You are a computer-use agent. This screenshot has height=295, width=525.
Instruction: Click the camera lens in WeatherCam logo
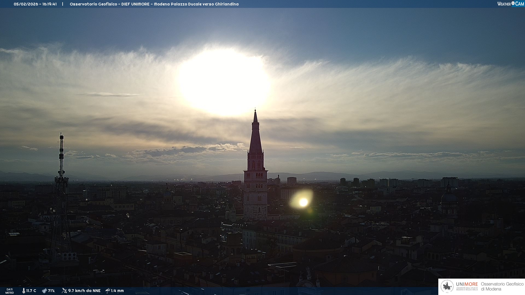click(x=513, y=3)
